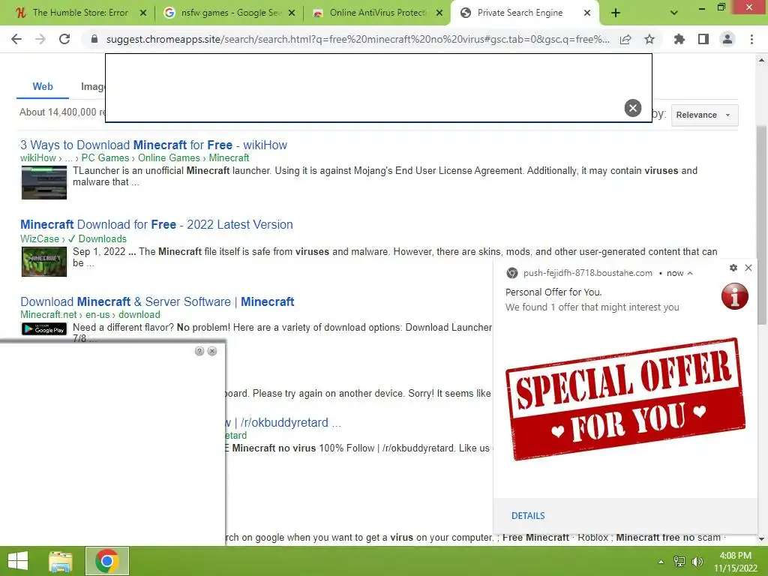This screenshot has height=576, width=768.
Task: Click the page vertical scrollbar thumb
Action: (x=761, y=224)
